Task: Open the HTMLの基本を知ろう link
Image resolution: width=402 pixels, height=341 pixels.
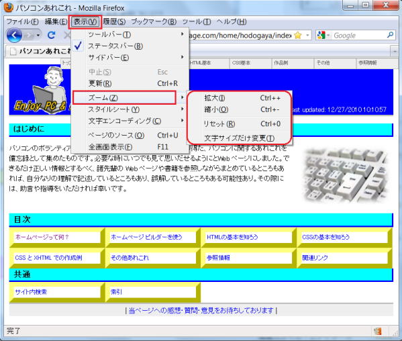Action: pos(232,237)
